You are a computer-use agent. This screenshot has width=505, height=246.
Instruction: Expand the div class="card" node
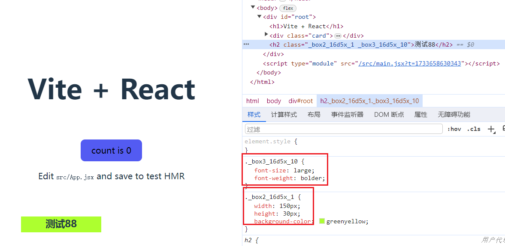266,34
